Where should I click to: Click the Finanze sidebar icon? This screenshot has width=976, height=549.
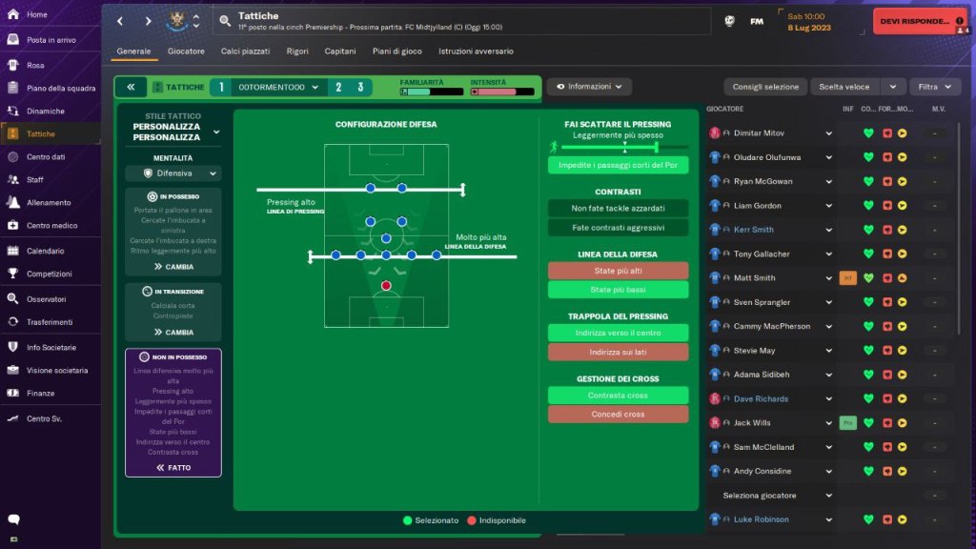pyautogui.click(x=12, y=393)
